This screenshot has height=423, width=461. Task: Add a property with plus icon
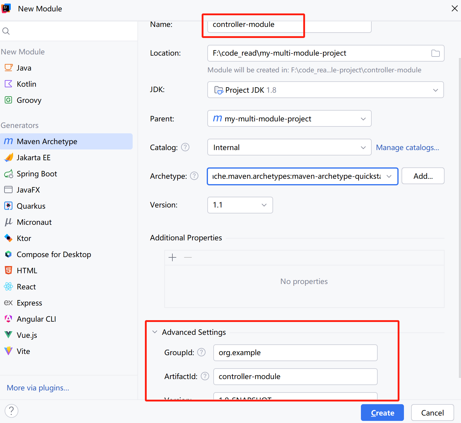click(x=172, y=257)
